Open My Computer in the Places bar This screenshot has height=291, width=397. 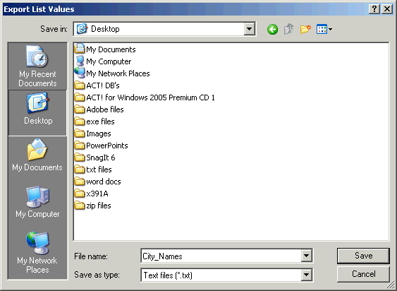pos(37,202)
